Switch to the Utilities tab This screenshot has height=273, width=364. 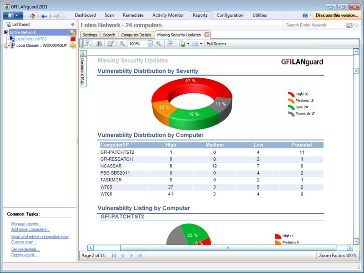pyautogui.click(x=259, y=15)
